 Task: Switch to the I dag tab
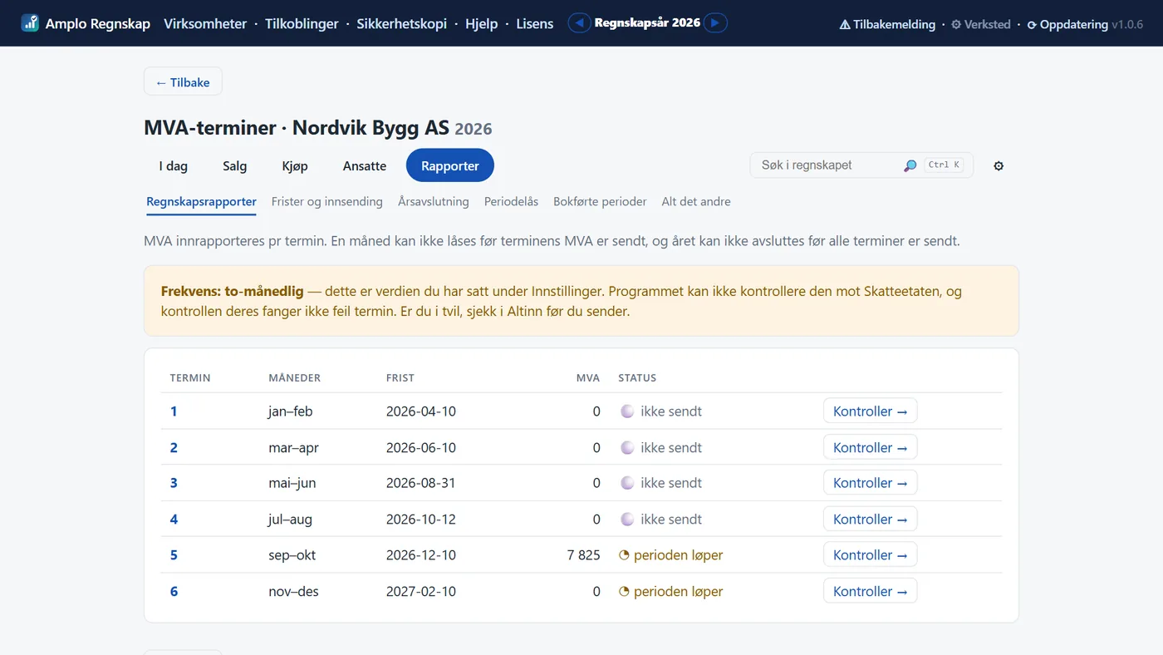[174, 165]
